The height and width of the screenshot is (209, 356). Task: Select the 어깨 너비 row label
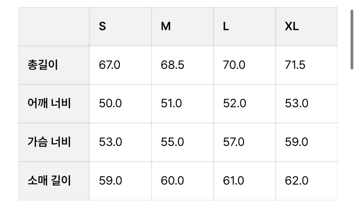click(x=49, y=104)
